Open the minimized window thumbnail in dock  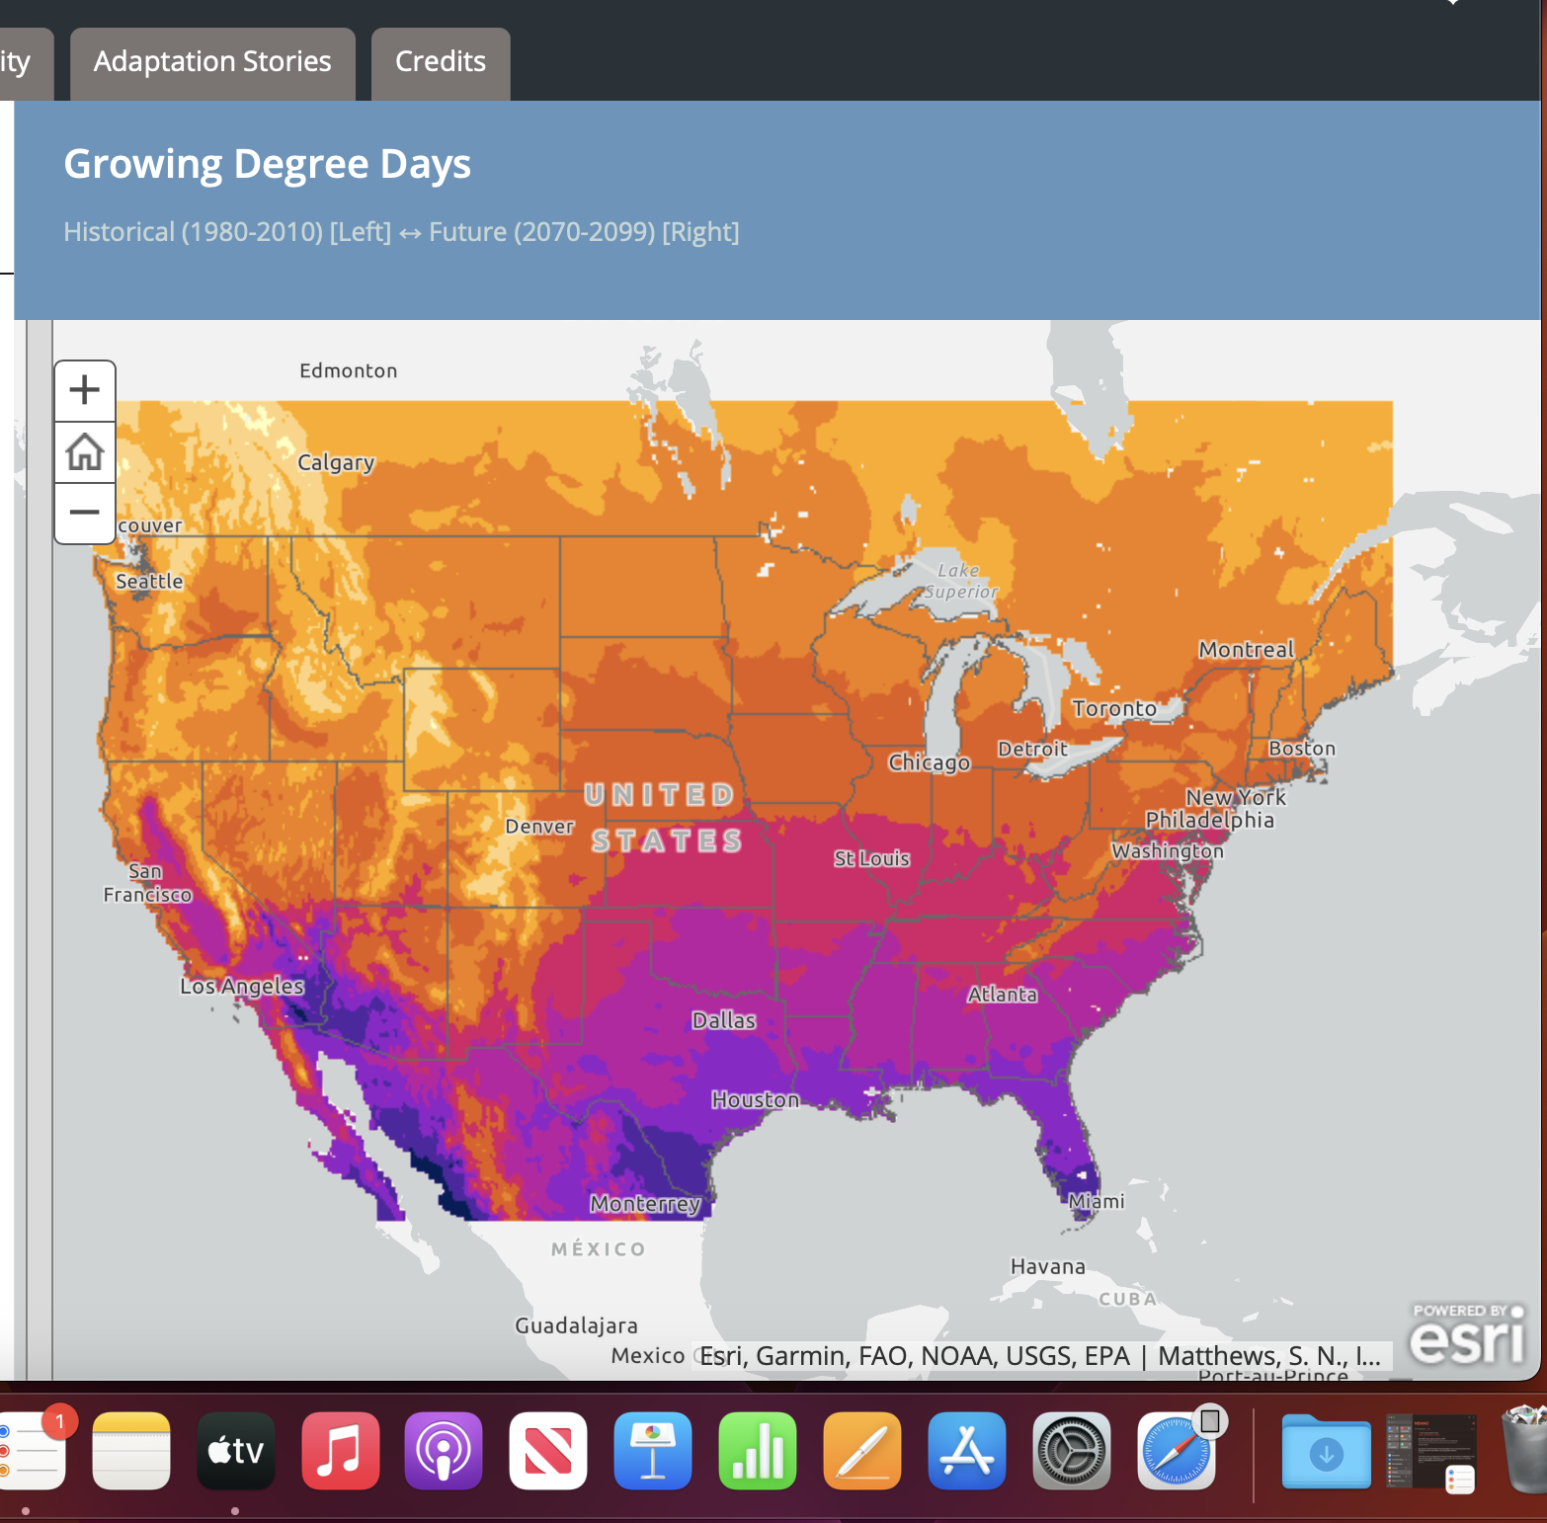click(1430, 1451)
